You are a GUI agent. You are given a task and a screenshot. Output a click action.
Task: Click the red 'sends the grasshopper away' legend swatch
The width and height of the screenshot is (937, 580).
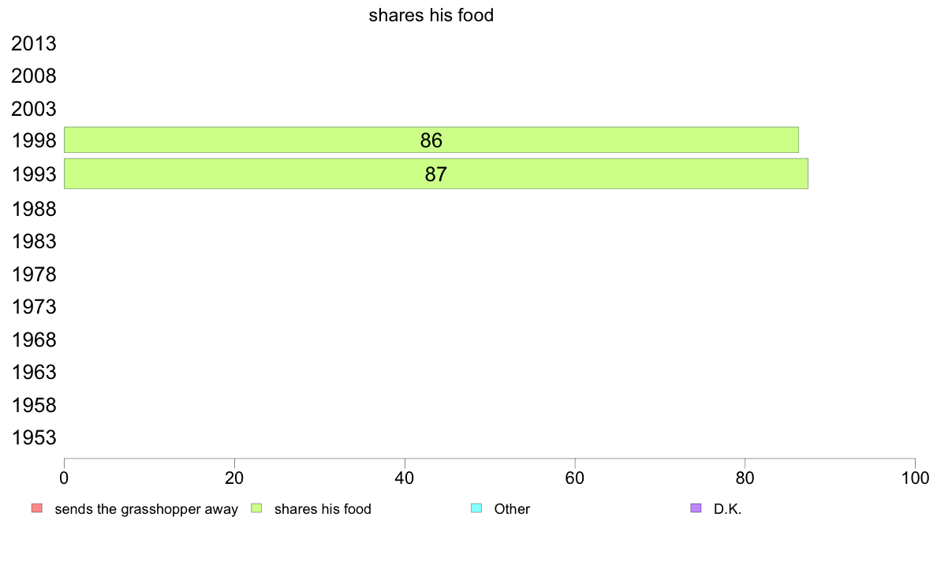(37, 508)
